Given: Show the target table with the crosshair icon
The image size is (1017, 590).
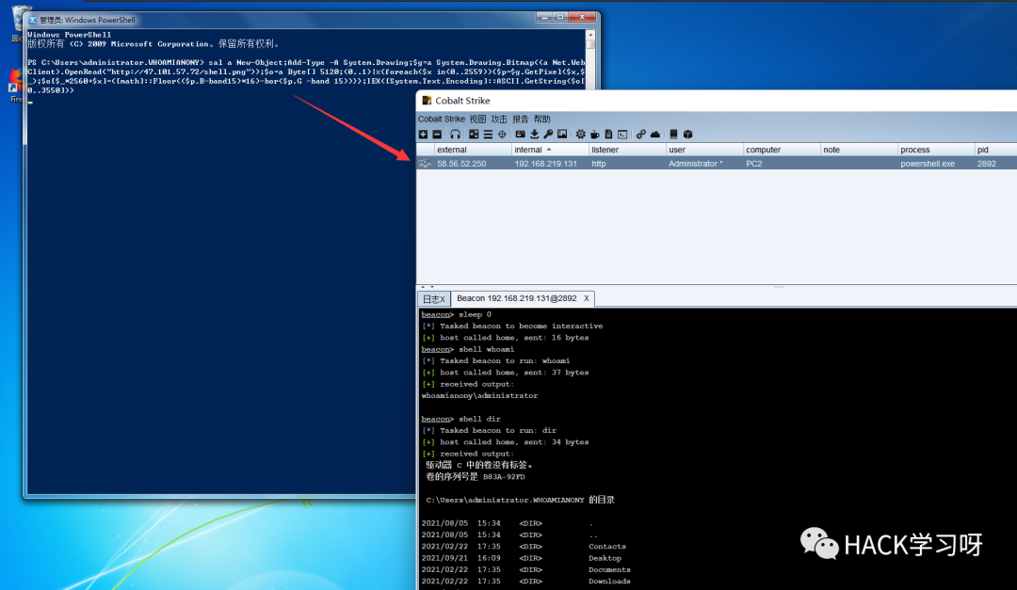Looking at the screenshot, I should [x=502, y=135].
